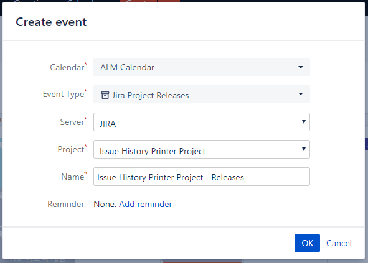Confirm with the OK button

click(307, 243)
